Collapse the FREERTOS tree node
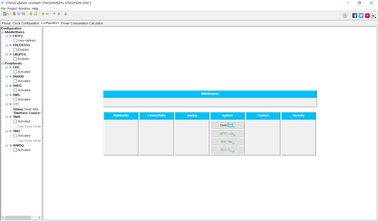 pos(7,45)
